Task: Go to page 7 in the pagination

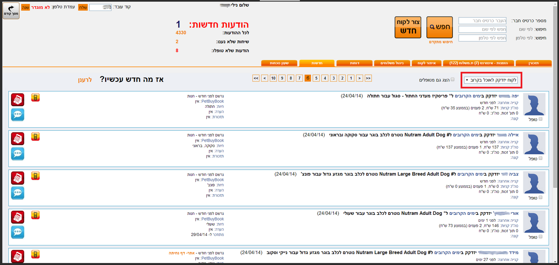Action: 299,78
